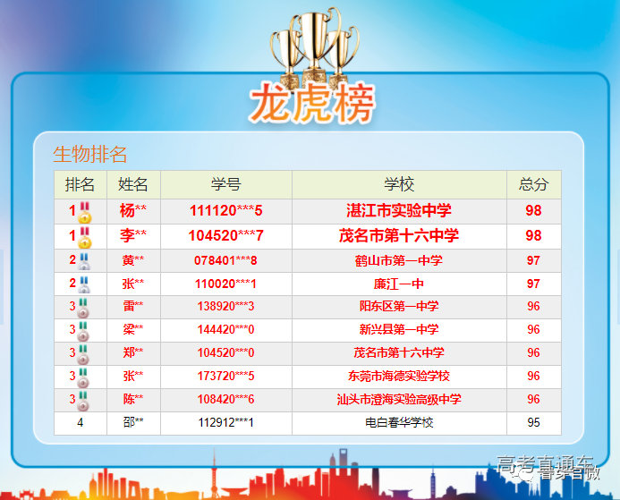Click student number 173720***5
The height and width of the screenshot is (500, 620).
[x=225, y=376]
